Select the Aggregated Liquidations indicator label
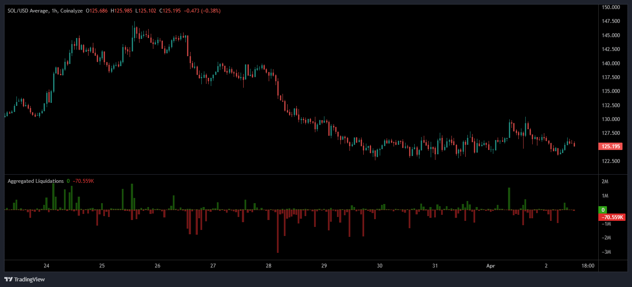This screenshot has height=287, width=632. pyautogui.click(x=35, y=181)
